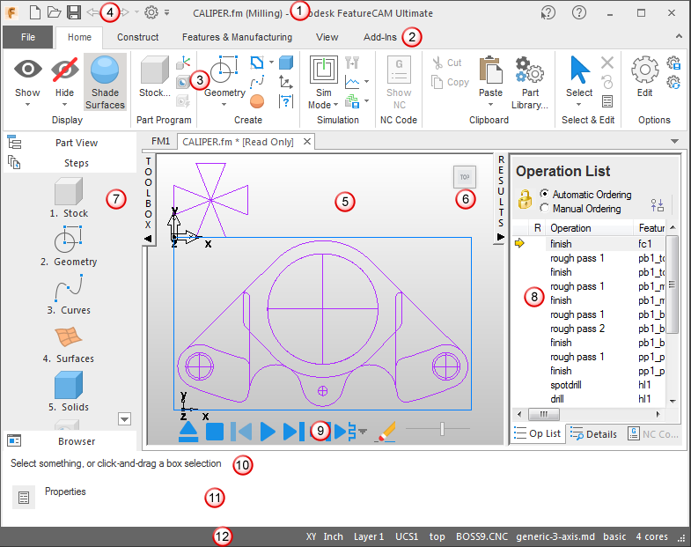The image size is (691, 547).
Task: Click the Paste clipboard icon
Action: pyautogui.click(x=490, y=70)
